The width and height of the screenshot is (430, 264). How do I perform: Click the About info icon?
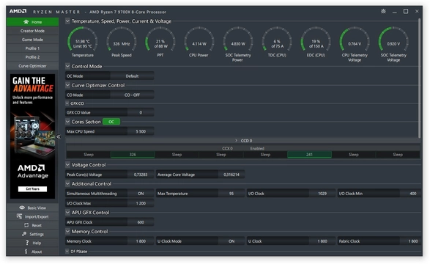[x=26, y=252]
